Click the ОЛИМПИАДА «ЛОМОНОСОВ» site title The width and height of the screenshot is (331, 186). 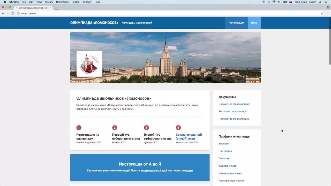click(94, 23)
